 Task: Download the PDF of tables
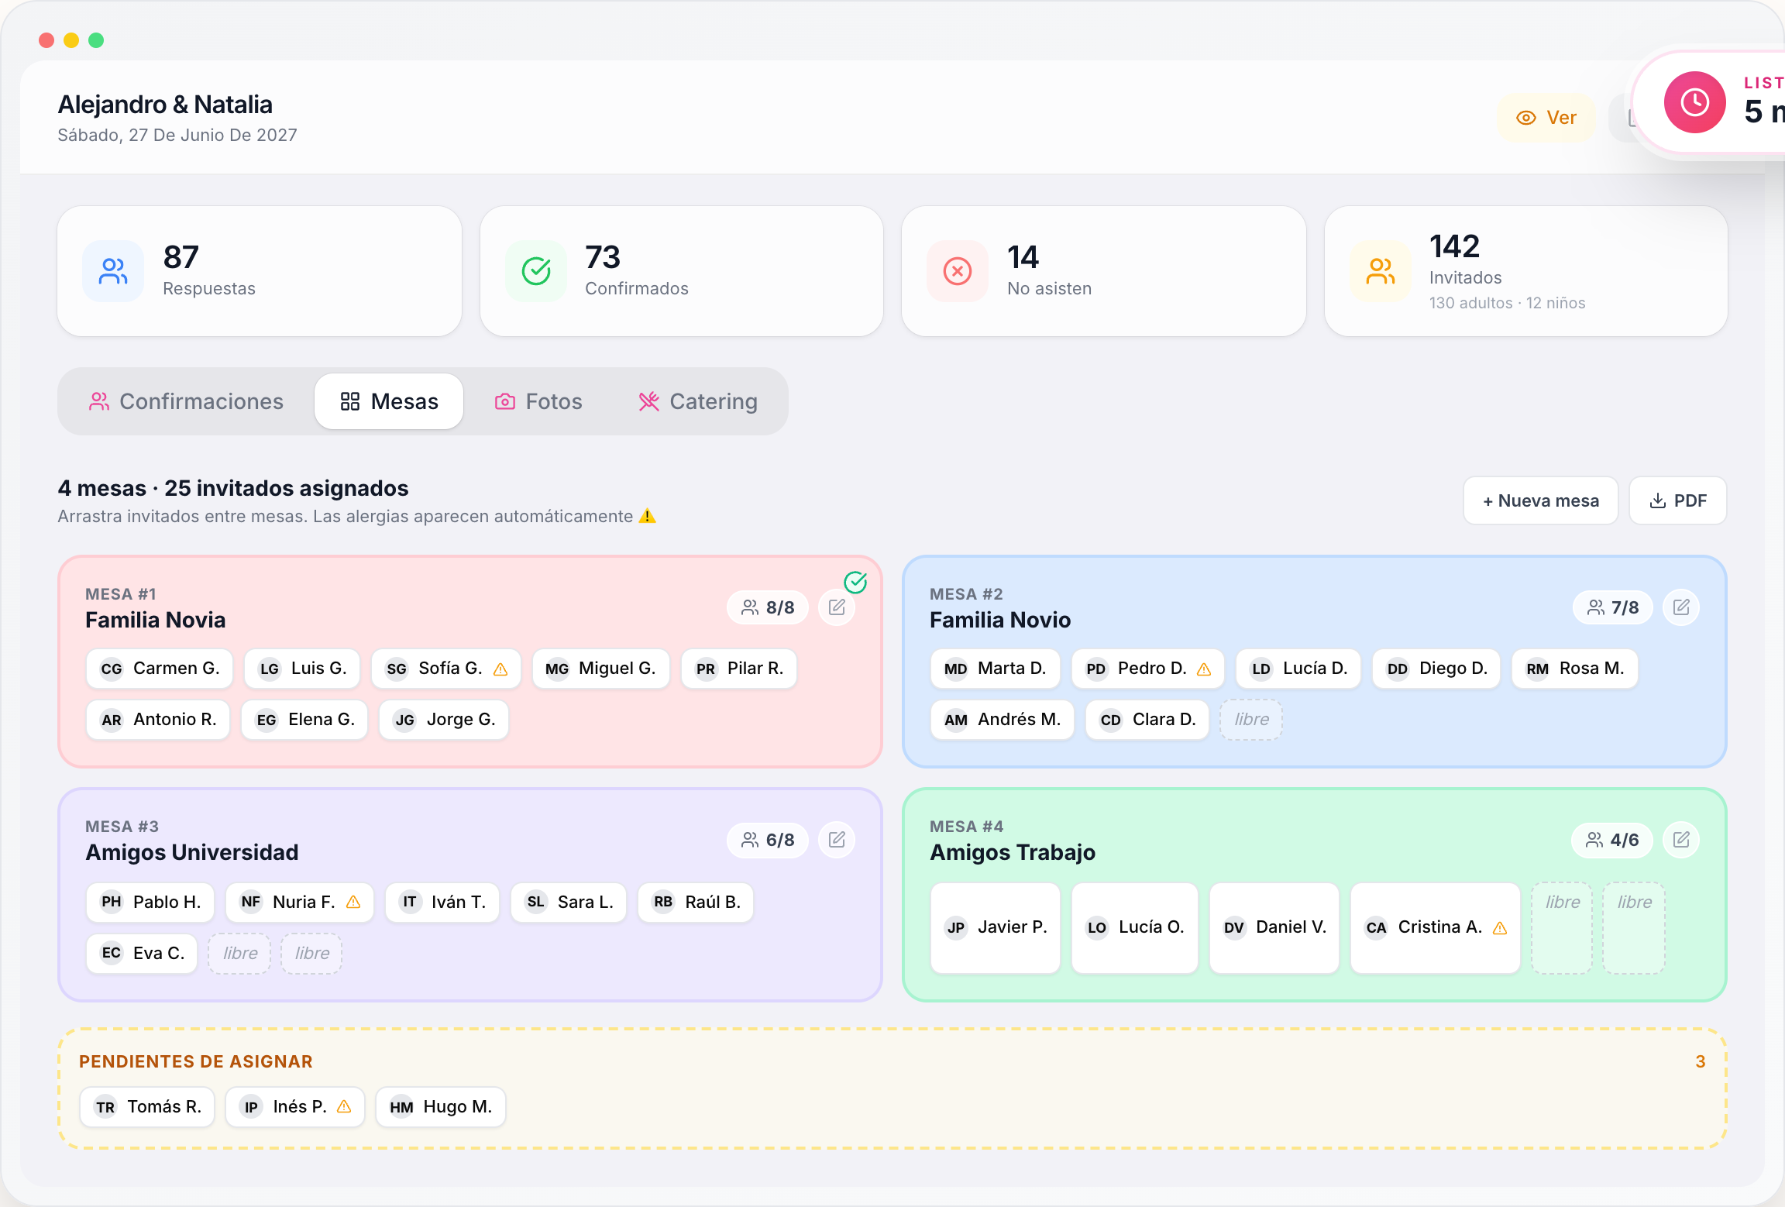point(1678,500)
